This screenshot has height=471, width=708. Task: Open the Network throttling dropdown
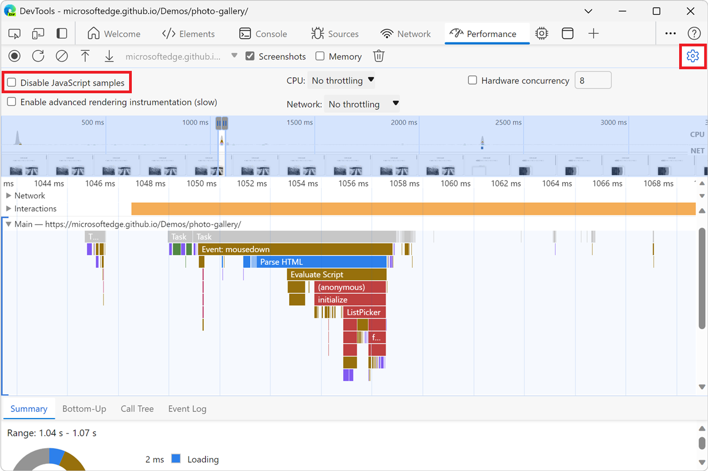[362, 104]
